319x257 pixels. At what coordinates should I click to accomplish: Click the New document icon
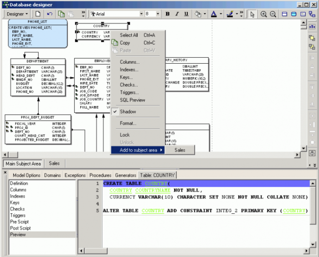coord(38,14)
